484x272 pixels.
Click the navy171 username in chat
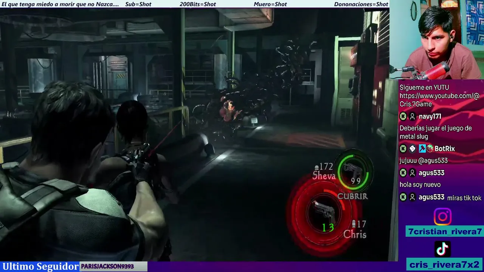point(430,116)
